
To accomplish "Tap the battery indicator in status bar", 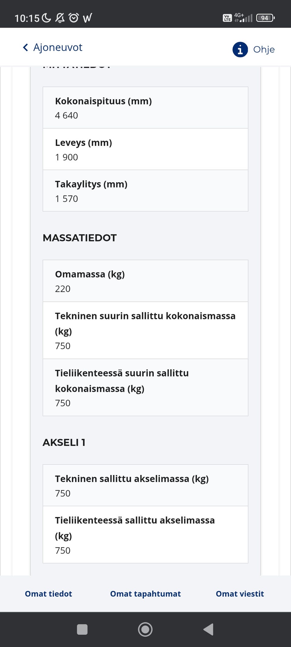I will [265, 18].
